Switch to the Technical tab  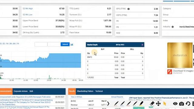click(x=99, y=91)
